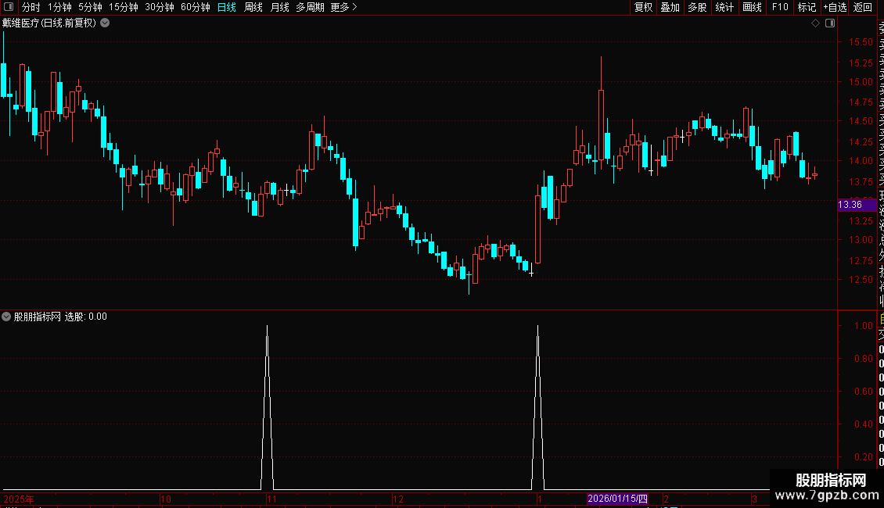Select the 15分钟 period
Viewport: 884px width, 508px height.
123,7
